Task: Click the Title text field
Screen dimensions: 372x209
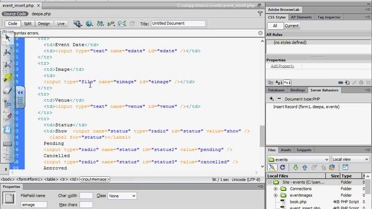Action: [178, 23]
